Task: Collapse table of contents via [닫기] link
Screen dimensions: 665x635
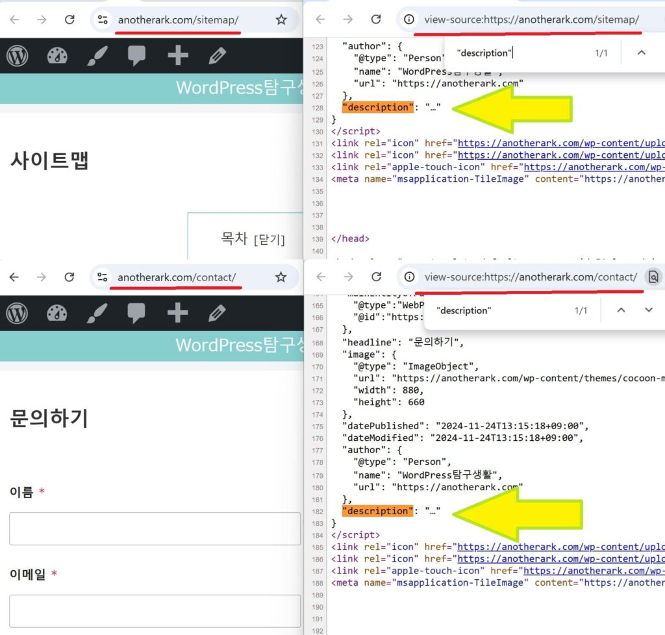Action: (x=270, y=240)
